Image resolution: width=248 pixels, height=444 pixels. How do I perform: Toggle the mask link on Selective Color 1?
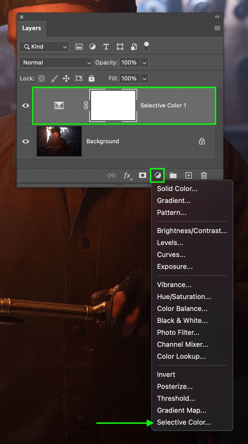[86, 105]
